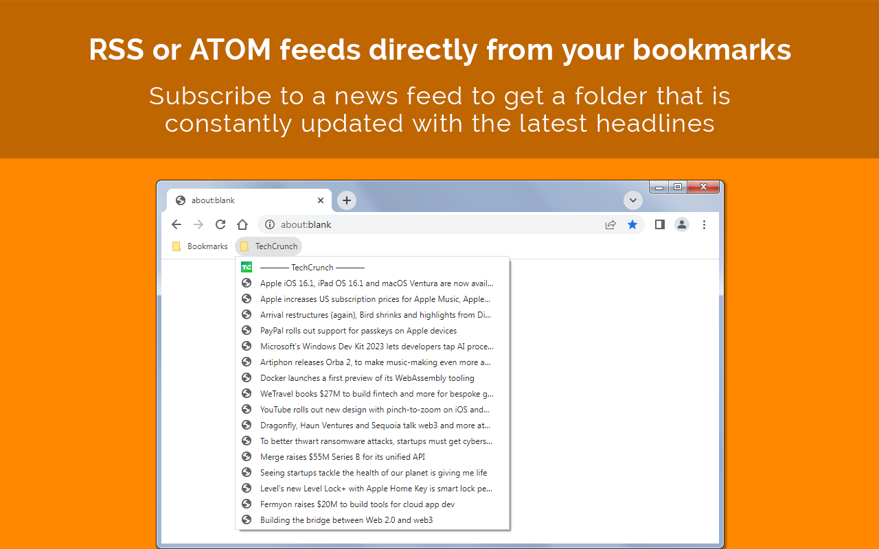The height and width of the screenshot is (549, 879).
Task: Select the about:blank tab
Action: (x=249, y=200)
